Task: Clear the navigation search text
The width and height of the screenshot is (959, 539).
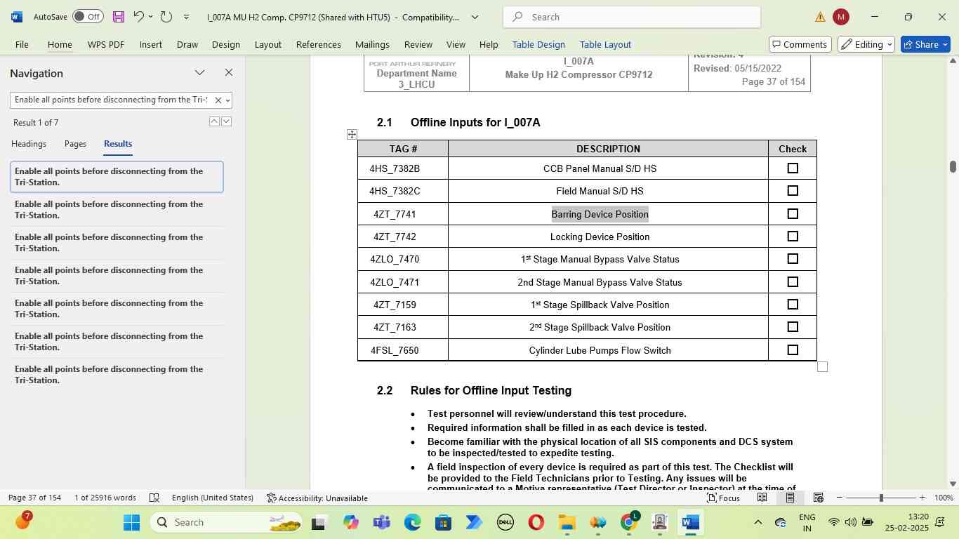Action: (x=218, y=100)
